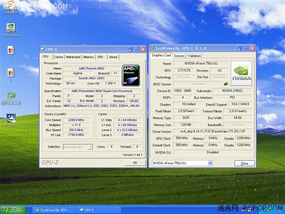
Task: Click the package value Socket AM2+ (940)
Action: pyautogui.click(x=91, y=78)
